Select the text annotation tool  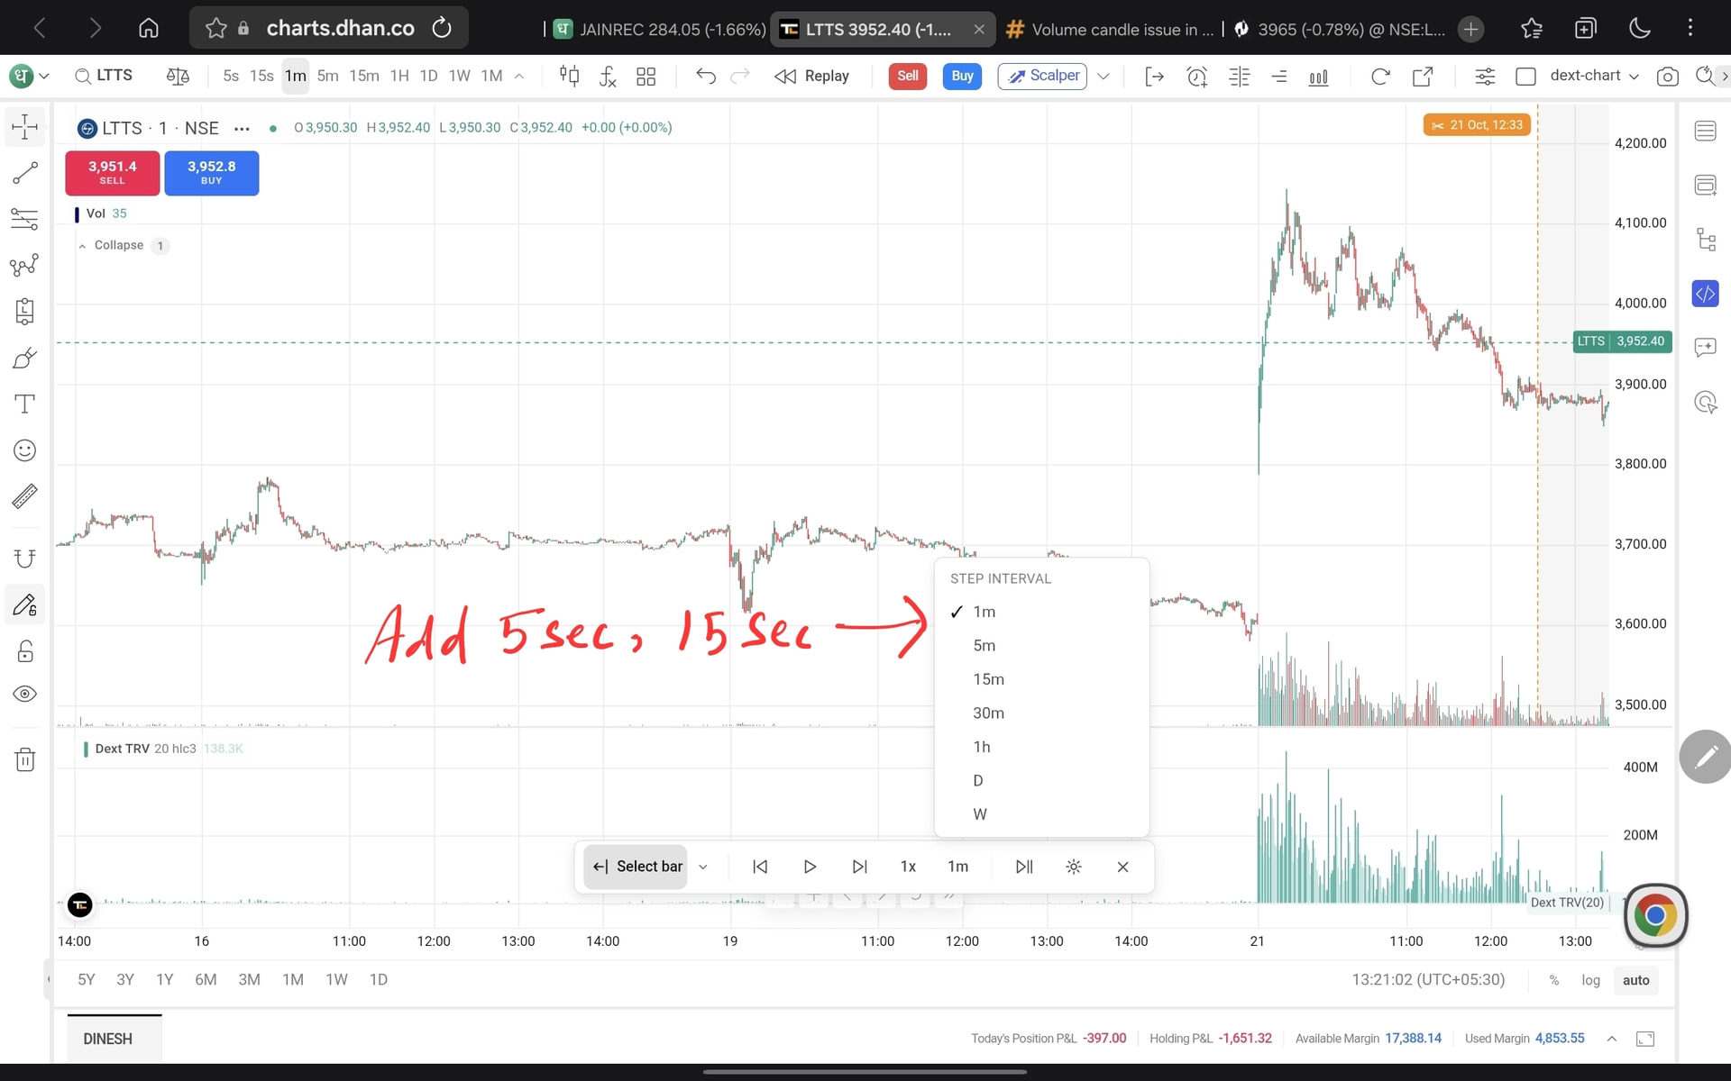pos(25,404)
